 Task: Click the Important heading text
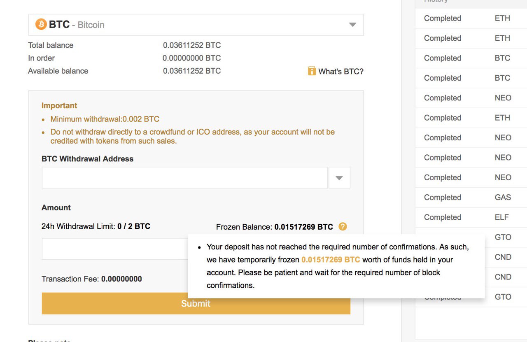click(59, 106)
